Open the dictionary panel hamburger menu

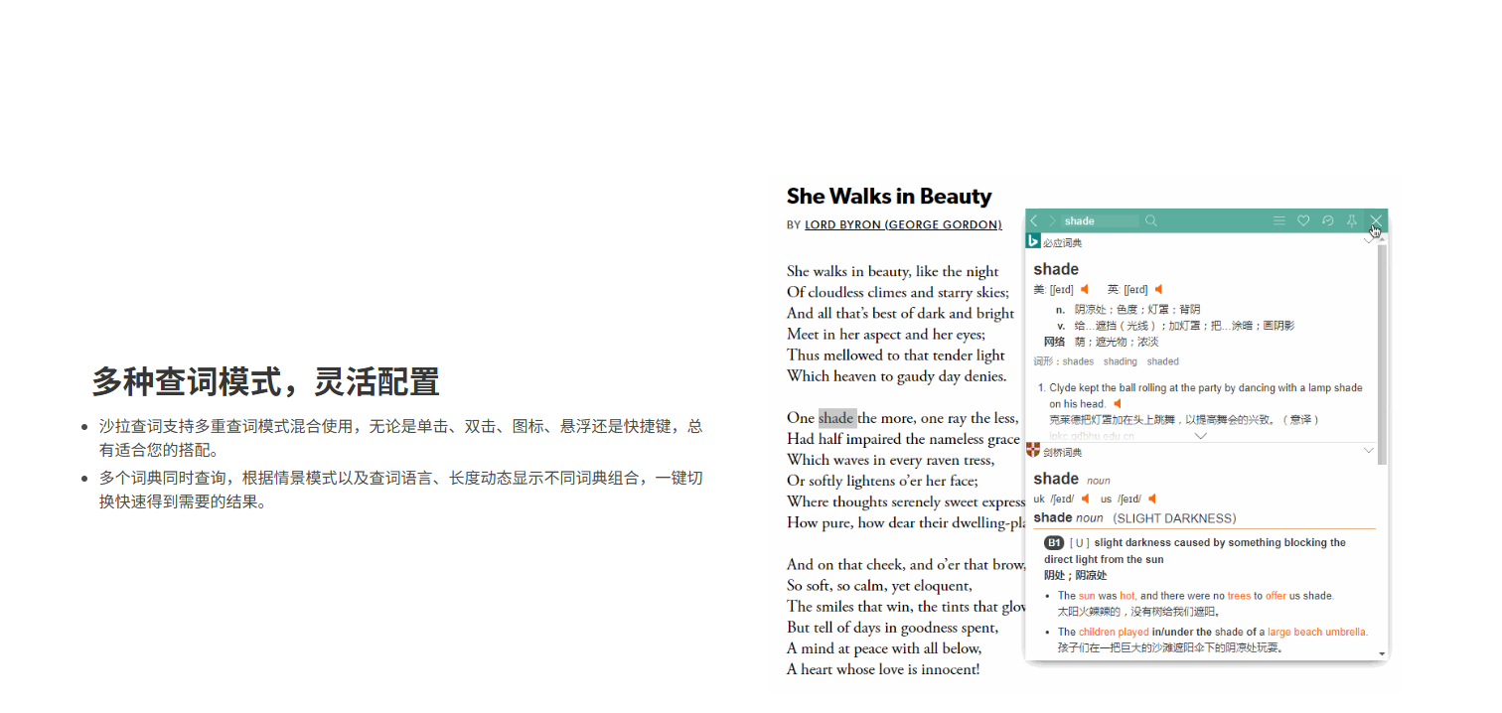(x=1279, y=220)
